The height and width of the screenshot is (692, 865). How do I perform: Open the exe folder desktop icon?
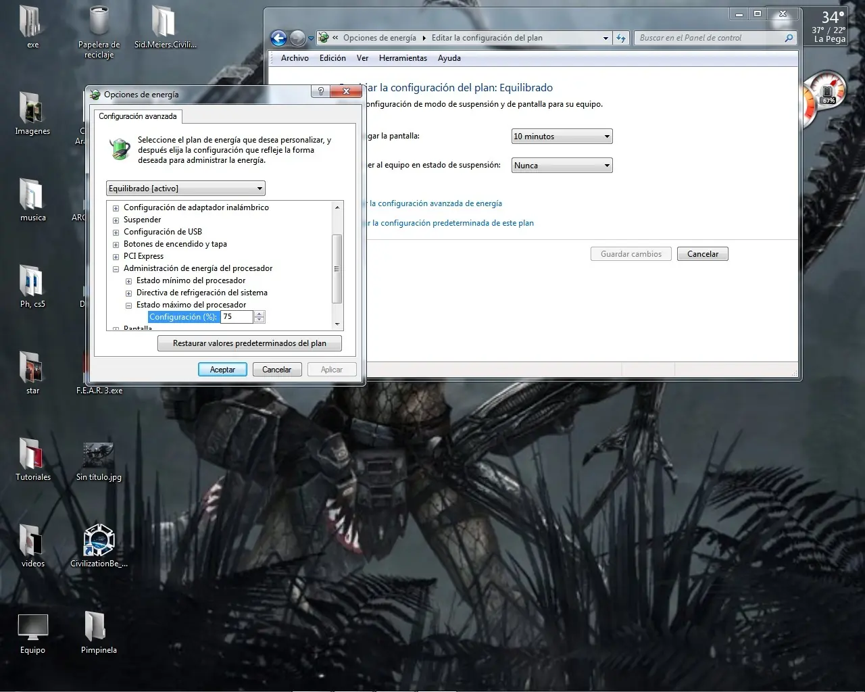click(32, 27)
